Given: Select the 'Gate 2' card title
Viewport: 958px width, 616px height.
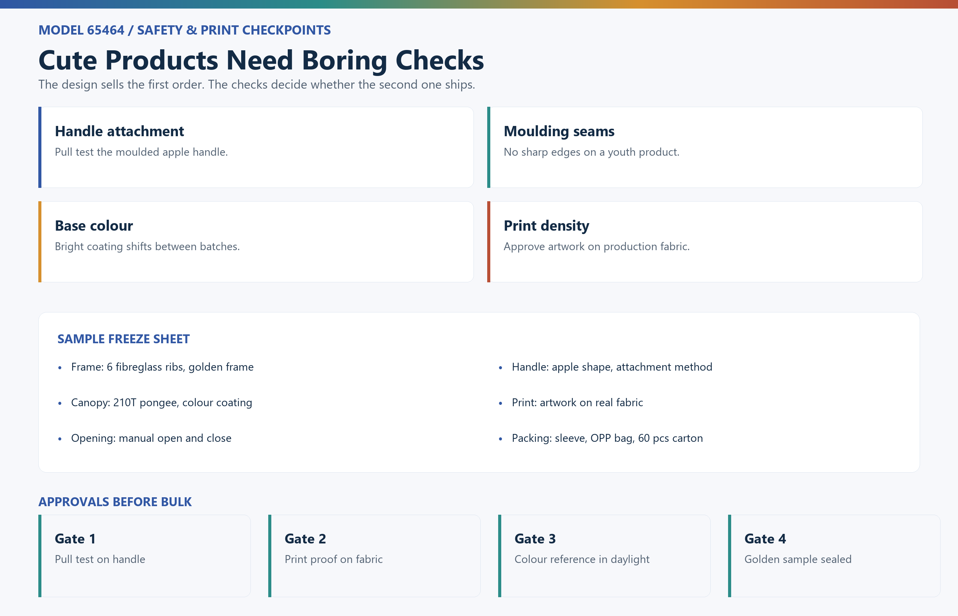Looking at the screenshot, I should click(305, 539).
